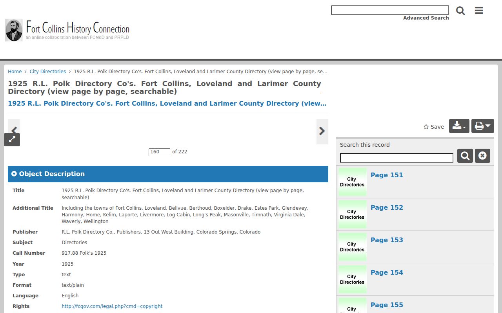Viewport: 502px width, 313px height.
Task: Open the blue 1925 R.L. Polk Directory link
Action: (x=167, y=104)
